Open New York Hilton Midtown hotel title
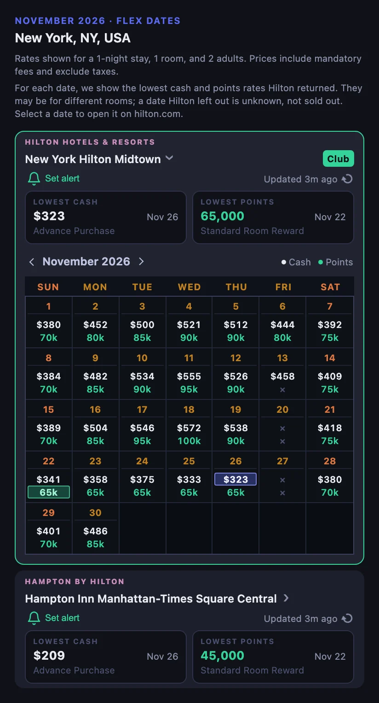This screenshot has height=703, width=379. [x=93, y=159]
